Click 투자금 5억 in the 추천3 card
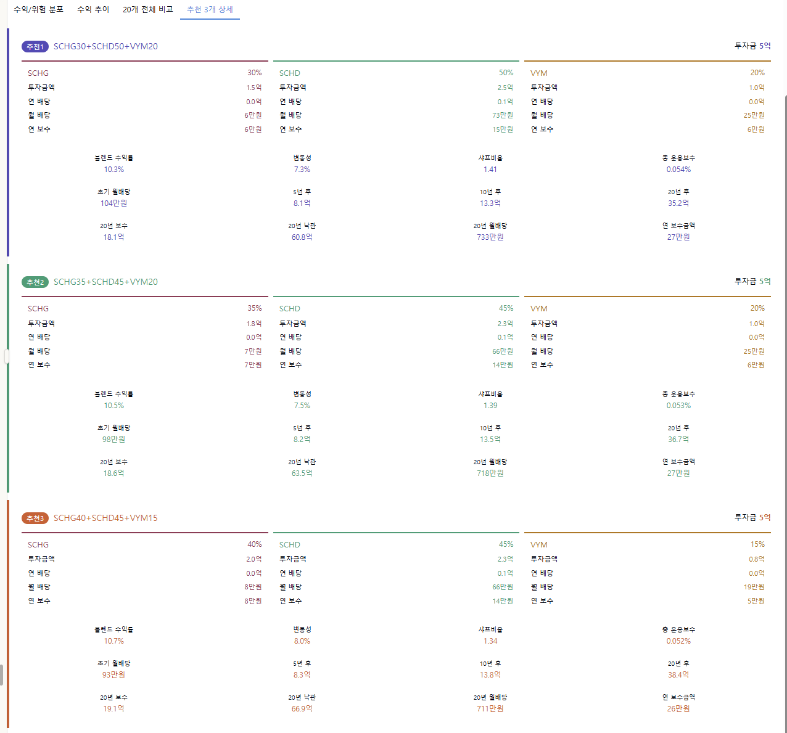 tap(752, 518)
